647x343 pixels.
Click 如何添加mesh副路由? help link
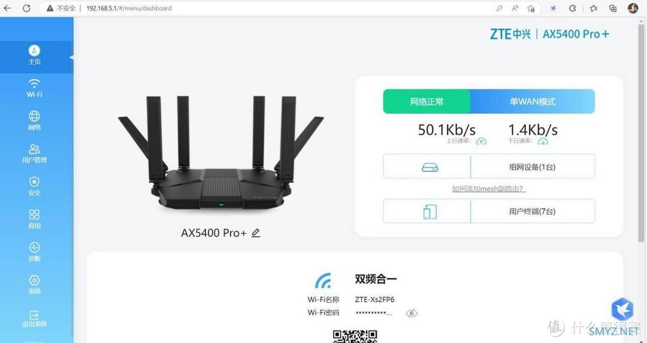[489, 189]
